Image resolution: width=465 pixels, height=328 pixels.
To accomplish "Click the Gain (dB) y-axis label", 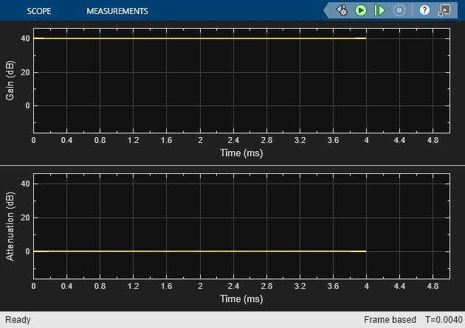I will point(10,80).
